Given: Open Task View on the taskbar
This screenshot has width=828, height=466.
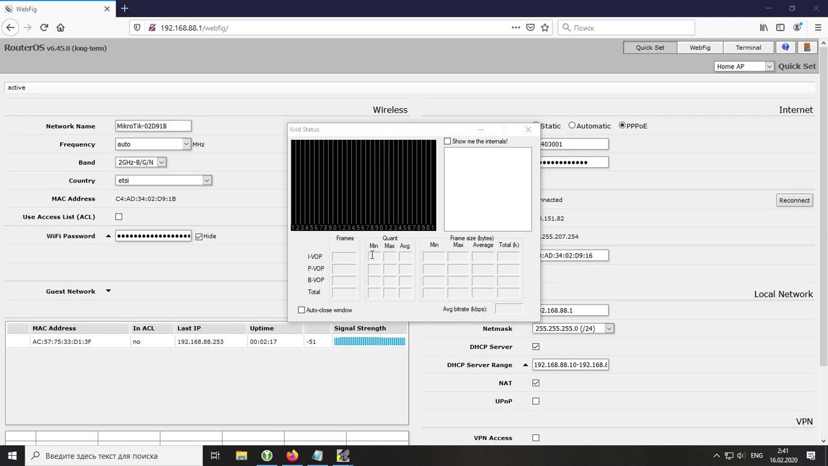Looking at the screenshot, I should coord(215,456).
